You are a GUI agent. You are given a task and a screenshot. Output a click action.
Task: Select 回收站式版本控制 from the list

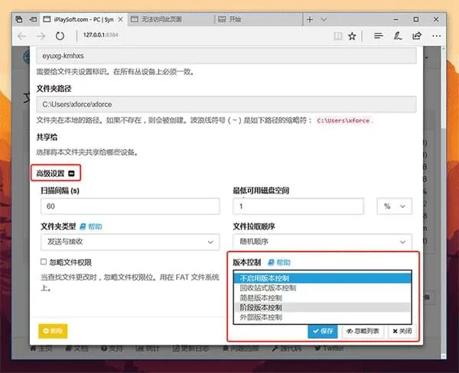269,287
